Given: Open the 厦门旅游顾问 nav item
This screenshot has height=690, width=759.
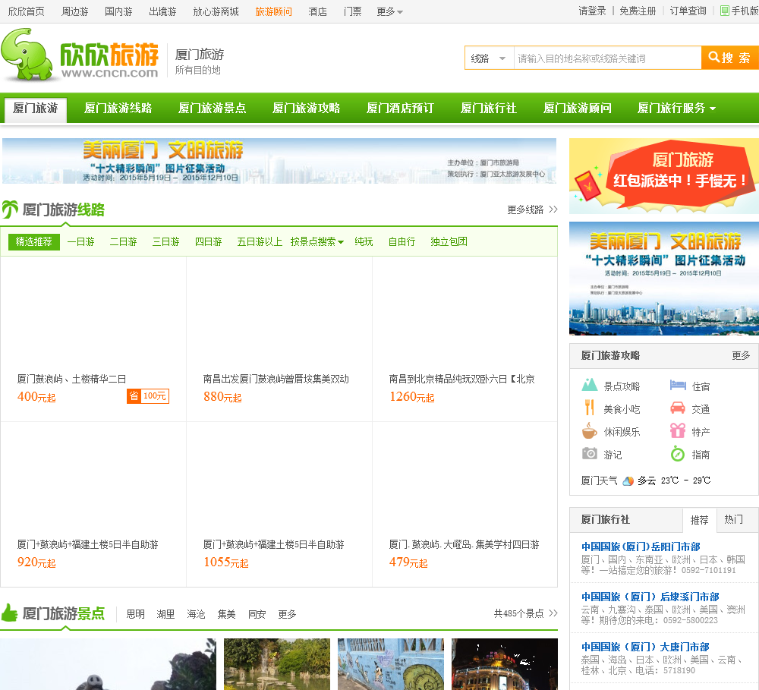Looking at the screenshot, I should (x=577, y=108).
